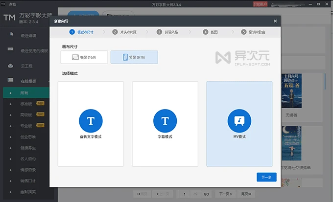Open the 无锡善 template thumbnail
Image resolution: width=333 pixels, height=202 pixels.
(x=291, y=91)
